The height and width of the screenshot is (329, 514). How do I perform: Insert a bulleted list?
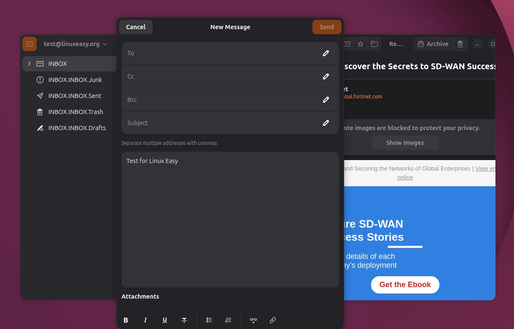[x=209, y=320]
